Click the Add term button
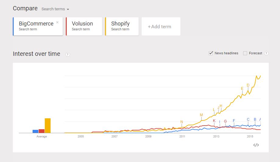 coord(161,26)
